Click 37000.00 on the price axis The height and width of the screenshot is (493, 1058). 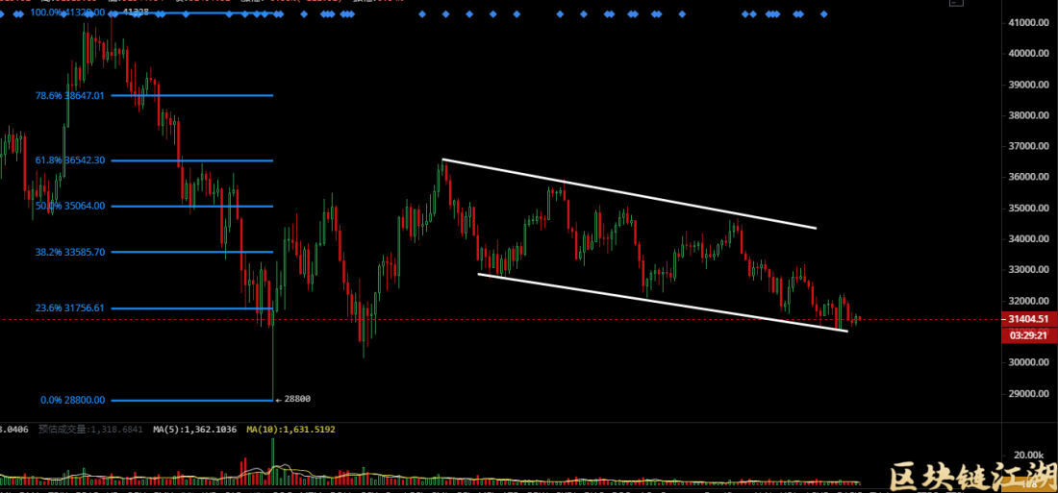coord(1028,146)
